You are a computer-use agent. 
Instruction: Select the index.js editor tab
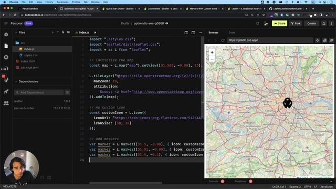84,33
